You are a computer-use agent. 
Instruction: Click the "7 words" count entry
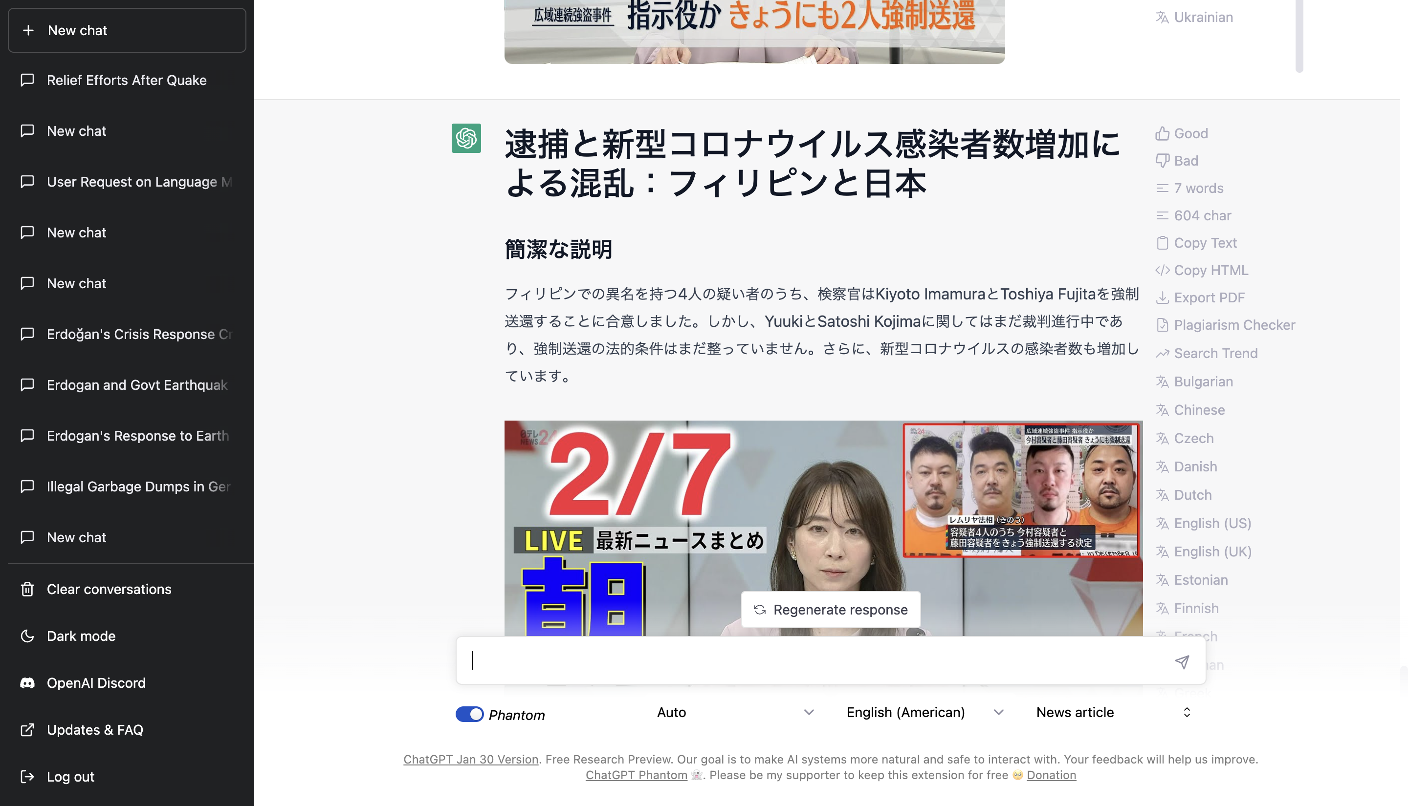coord(1189,188)
